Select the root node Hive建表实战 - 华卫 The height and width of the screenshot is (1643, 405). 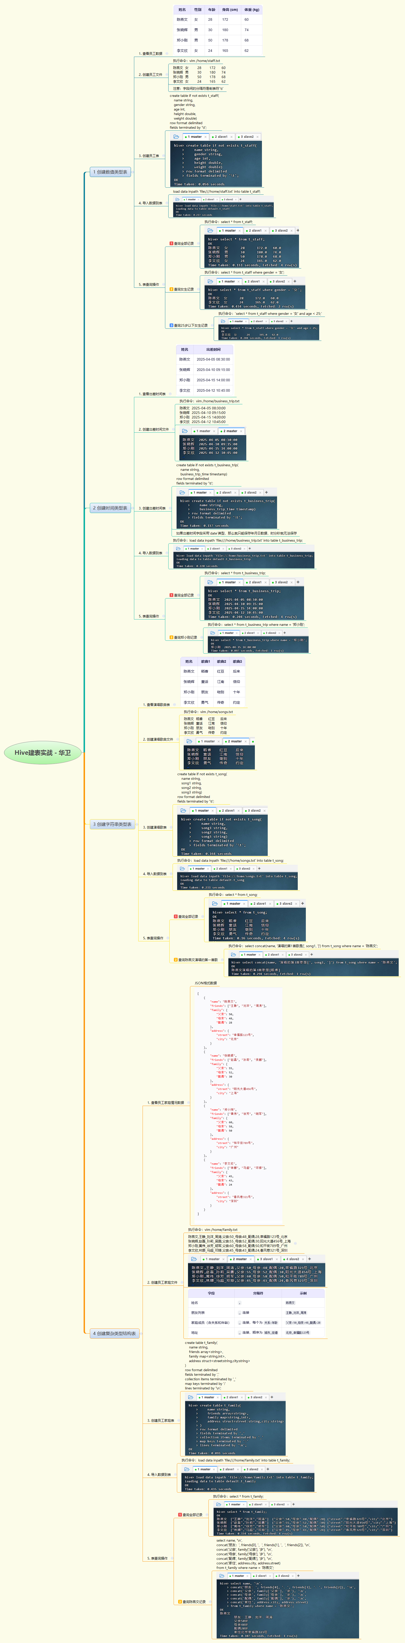[x=43, y=753]
